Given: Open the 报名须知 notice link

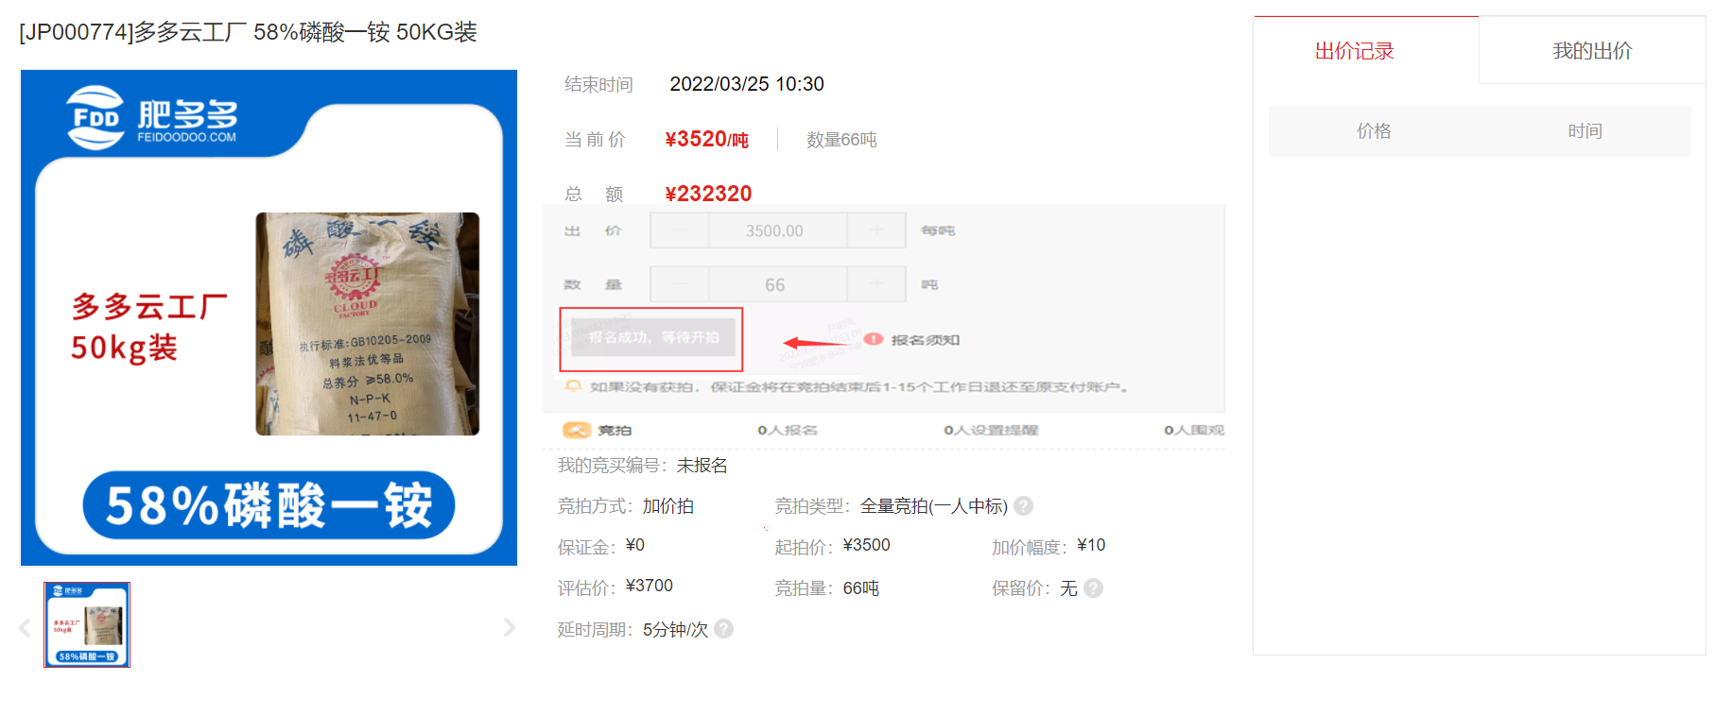Looking at the screenshot, I should [x=925, y=340].
